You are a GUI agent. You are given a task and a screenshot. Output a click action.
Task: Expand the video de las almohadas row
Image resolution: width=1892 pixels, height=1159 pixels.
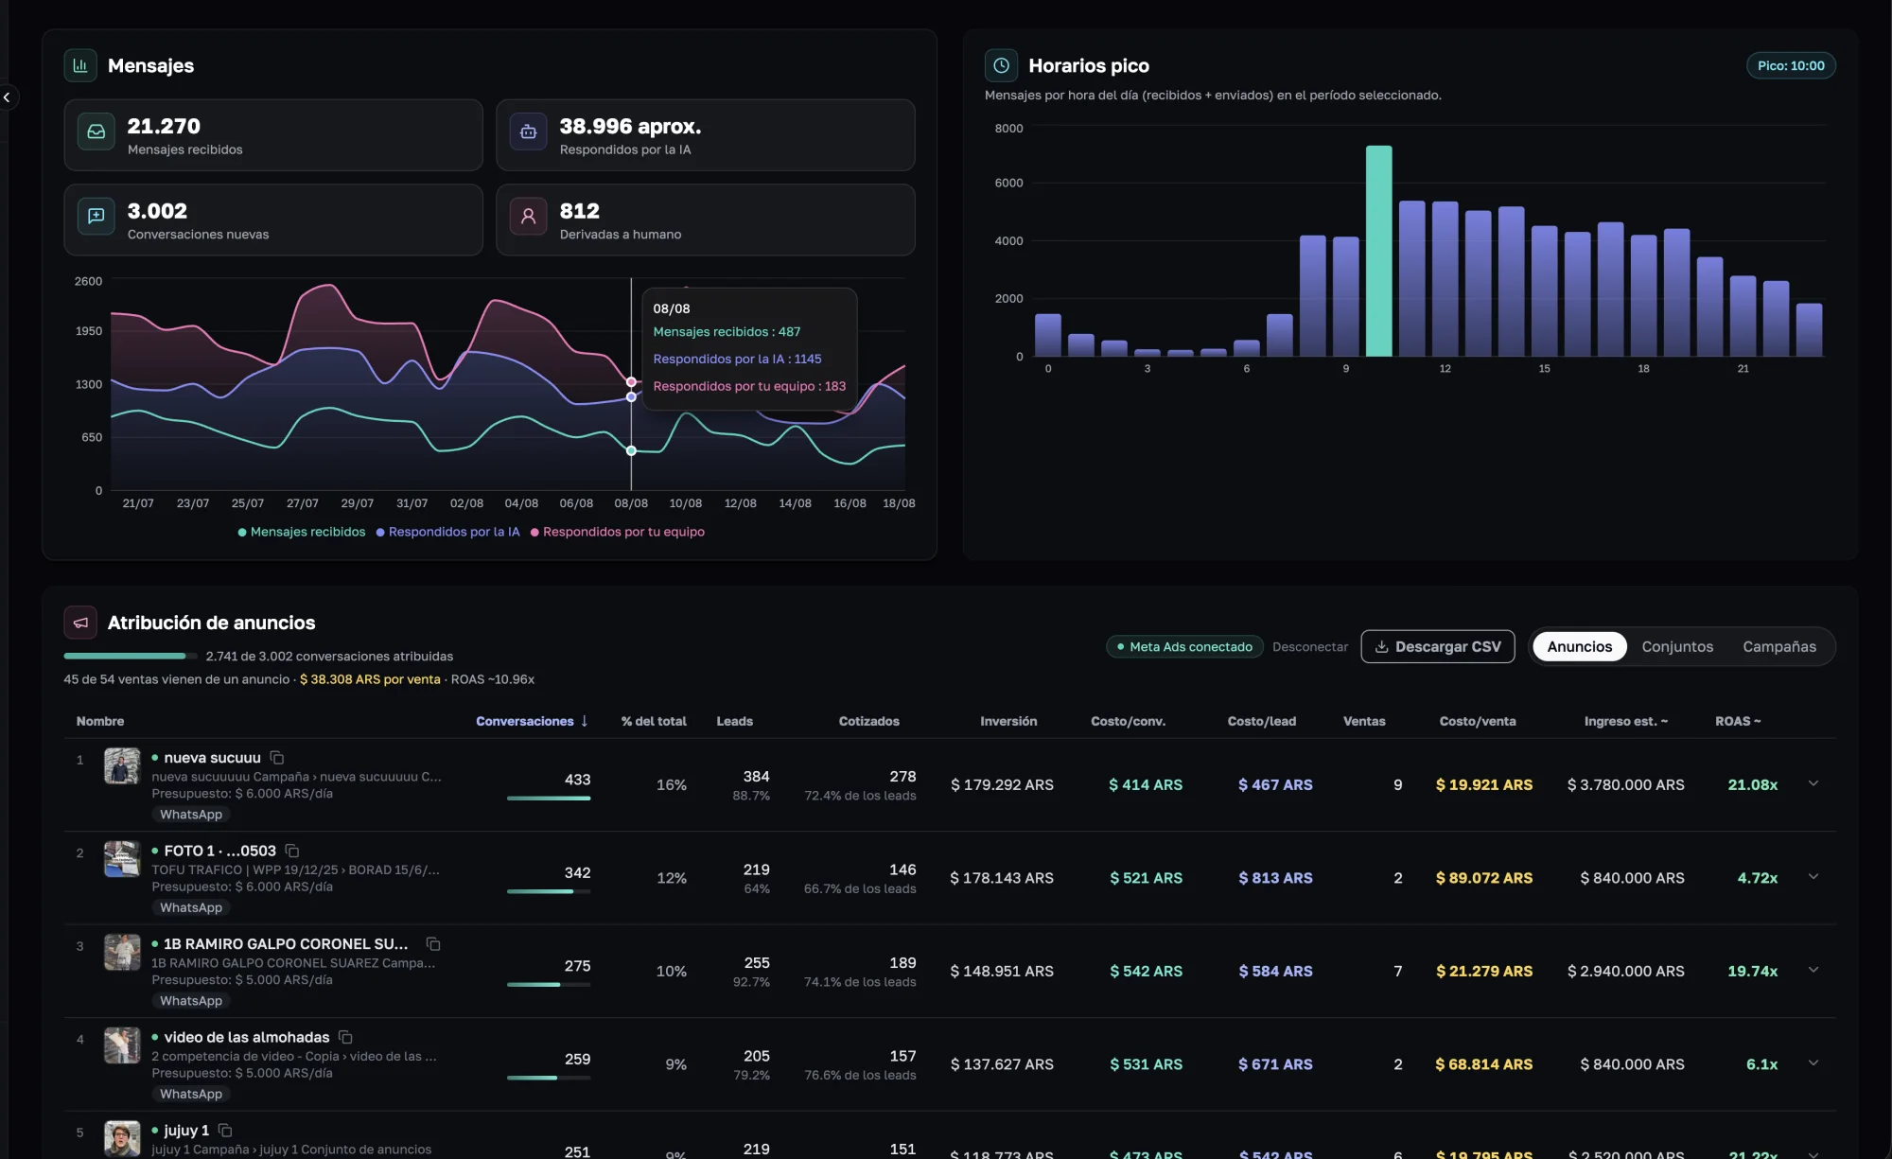tap(1813, 1062)
